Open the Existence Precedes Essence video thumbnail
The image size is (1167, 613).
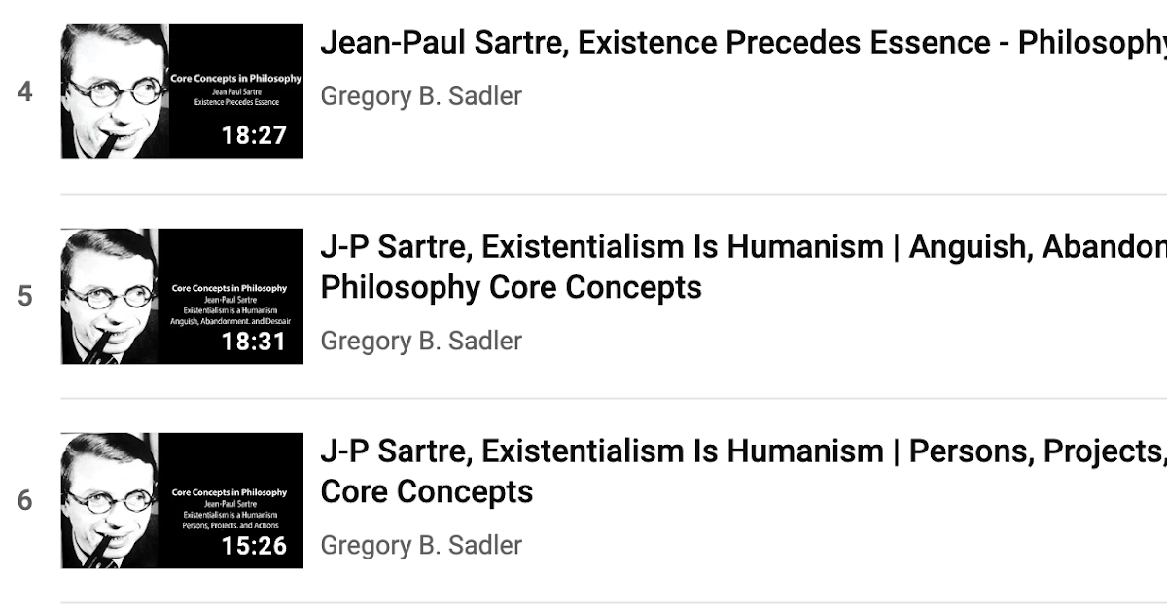pos(182,91)
